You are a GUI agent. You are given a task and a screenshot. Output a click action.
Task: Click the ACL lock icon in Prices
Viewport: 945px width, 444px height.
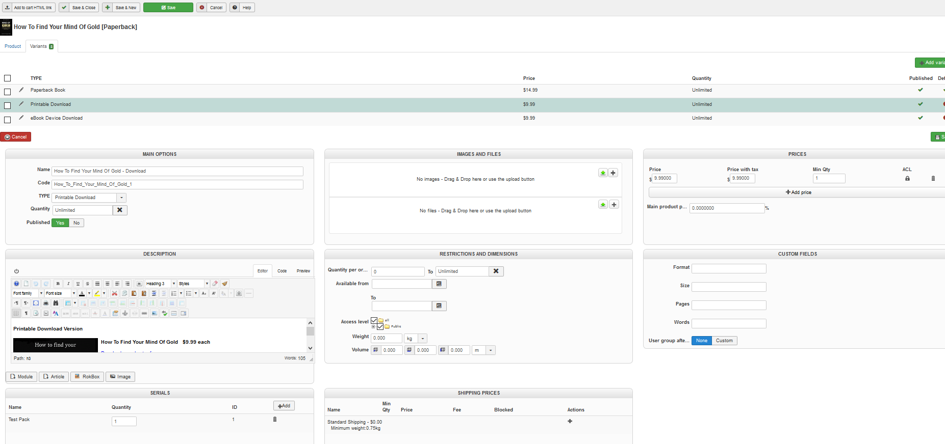pos(907,178)
